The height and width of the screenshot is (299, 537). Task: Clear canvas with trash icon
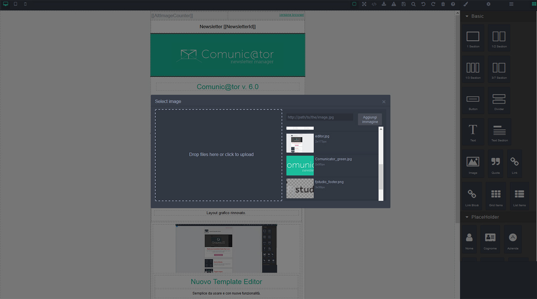[443, 4]
